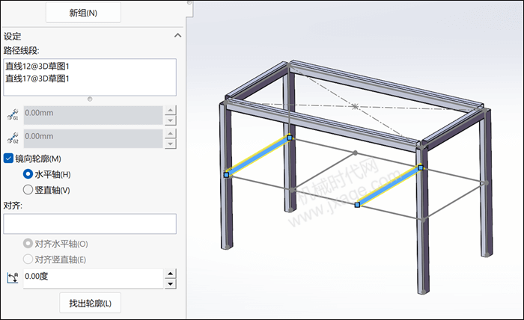
Task: Click the 找出轮廓(L) button
Action: pyautogui.click(x=91, y=303)
